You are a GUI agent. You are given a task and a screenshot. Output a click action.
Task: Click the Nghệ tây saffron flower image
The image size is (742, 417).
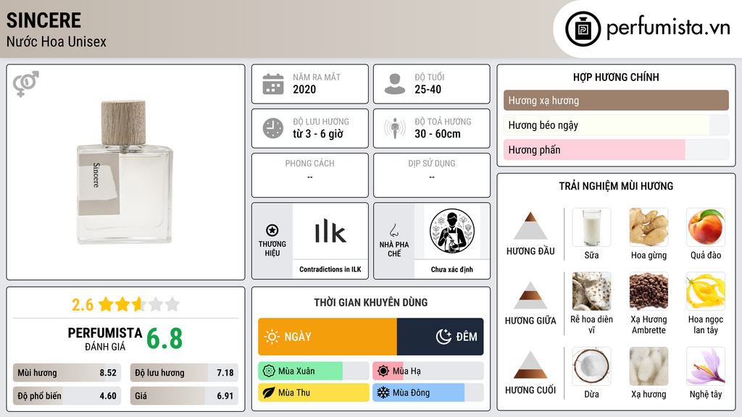pyautogui.click(x=706, y=366)
